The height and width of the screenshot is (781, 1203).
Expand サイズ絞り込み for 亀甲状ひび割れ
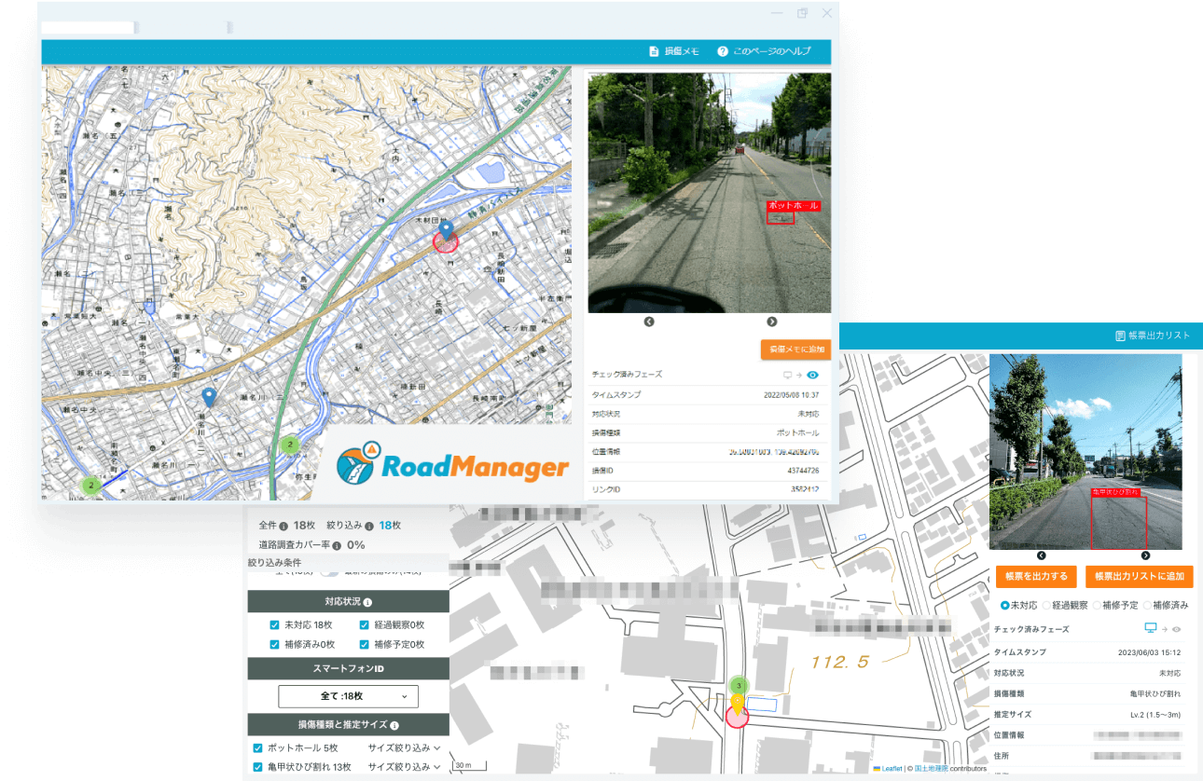[404, 767]
